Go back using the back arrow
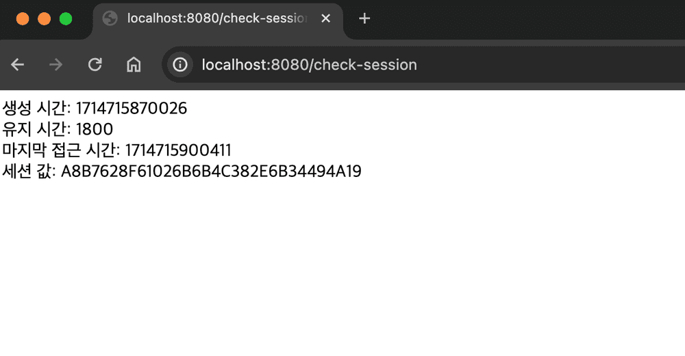685x356 pixels. (x=18, y=64)
